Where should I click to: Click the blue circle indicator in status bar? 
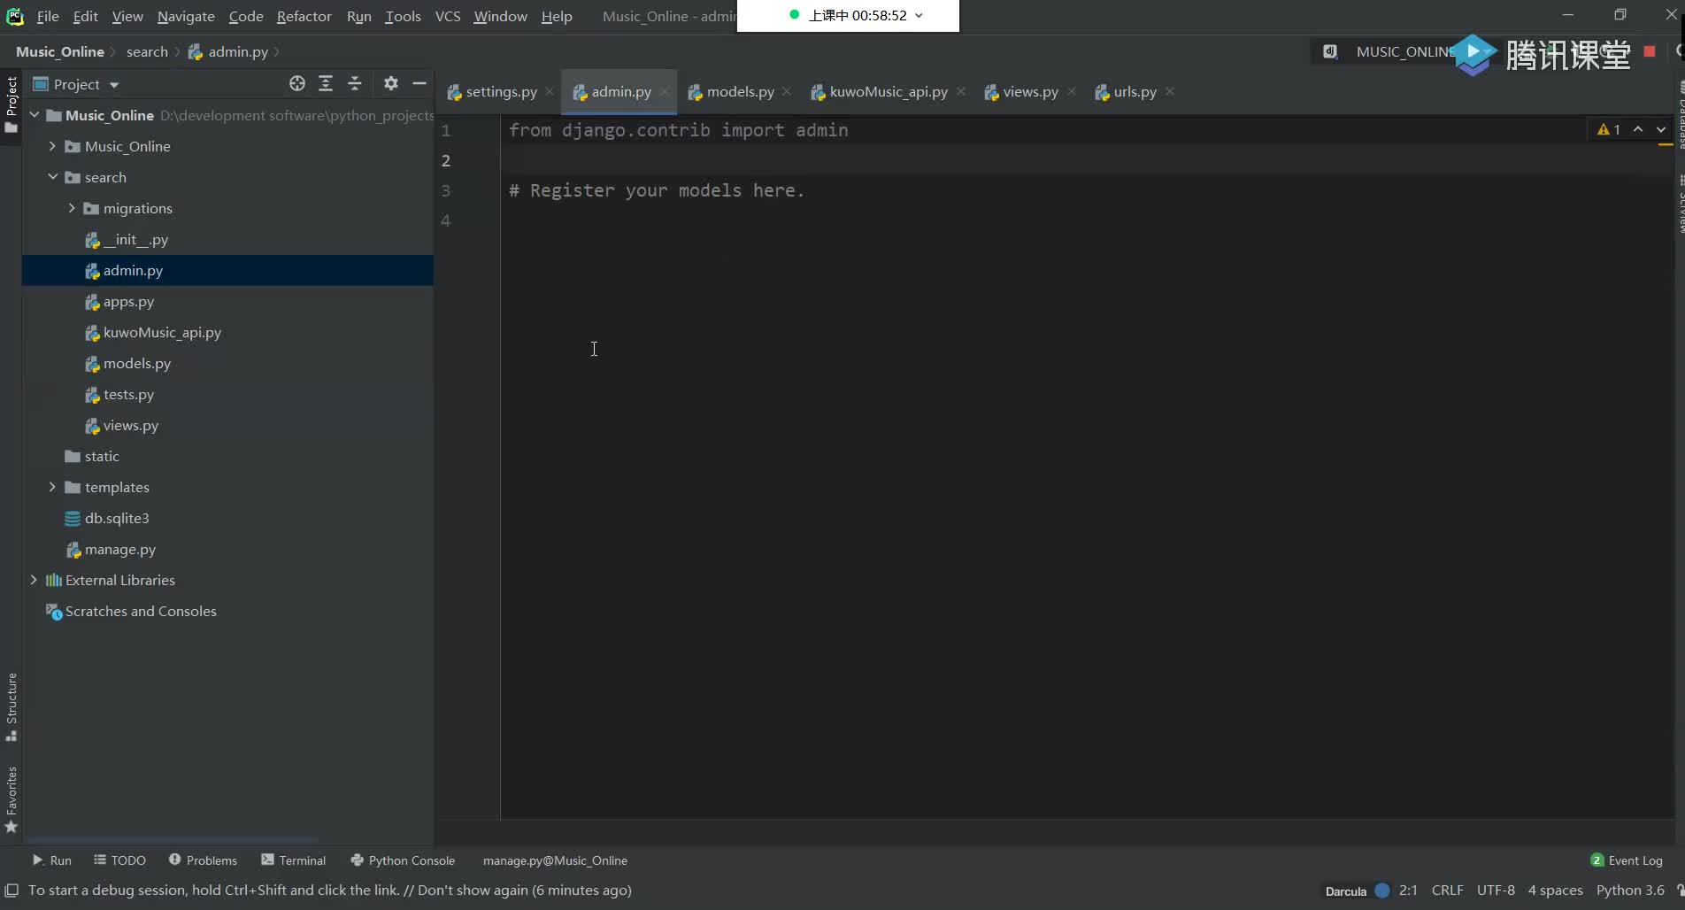1382,891
